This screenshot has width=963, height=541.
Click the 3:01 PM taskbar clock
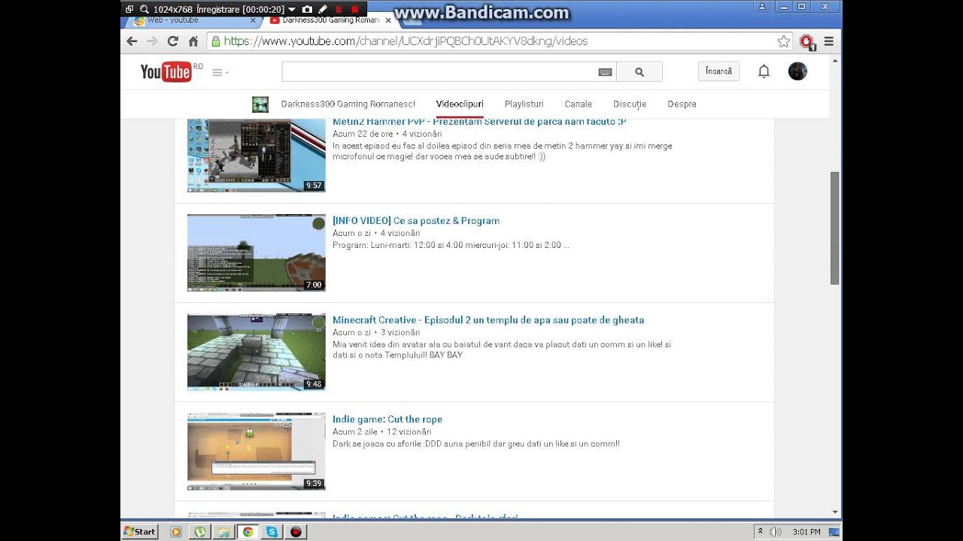[806, 531]
